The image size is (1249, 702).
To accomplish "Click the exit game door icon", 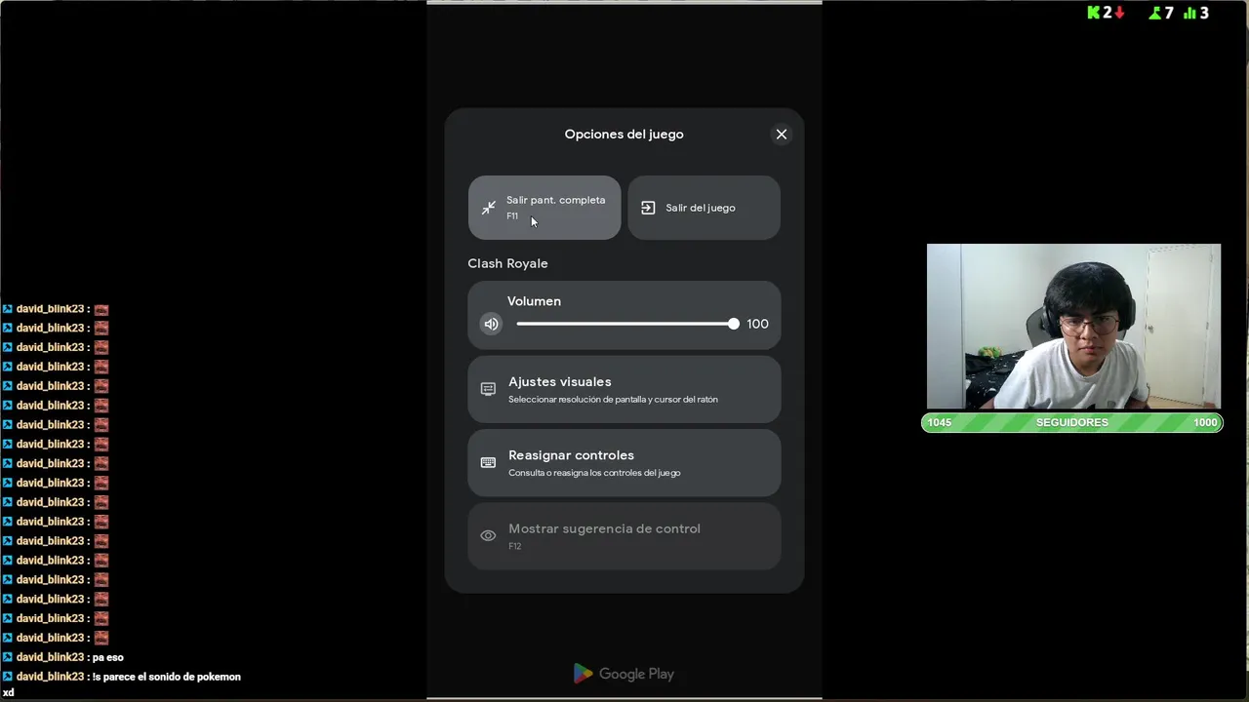I will (648, 208).
